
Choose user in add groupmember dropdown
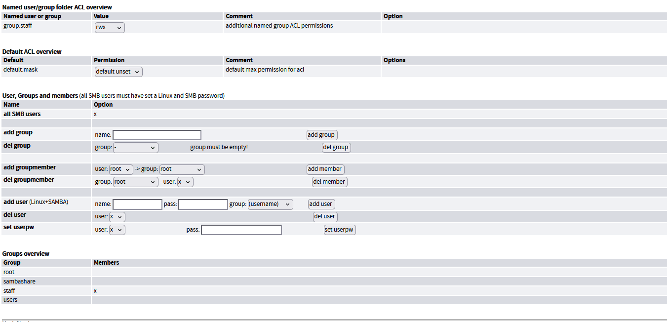pos(121,169)
